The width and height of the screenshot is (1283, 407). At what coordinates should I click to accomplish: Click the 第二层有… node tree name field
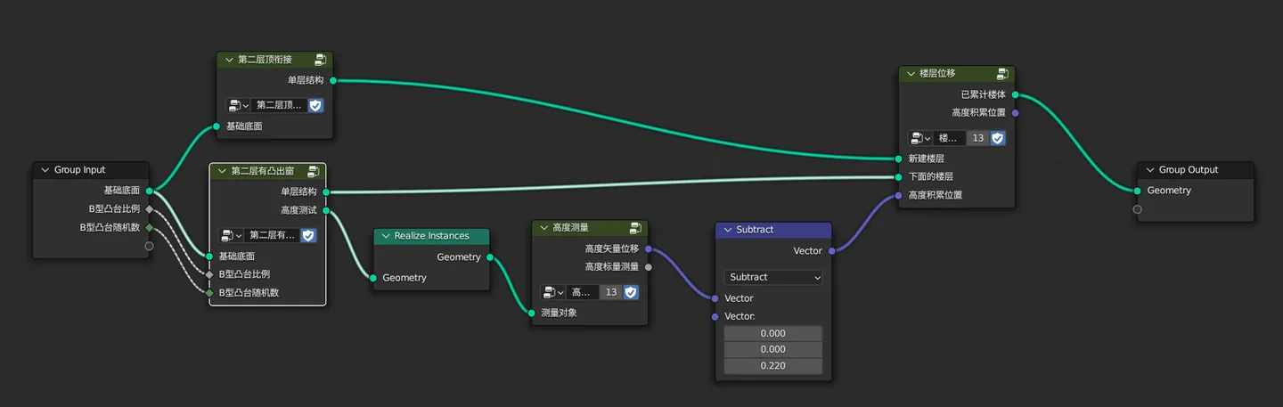tap(272, 235)
